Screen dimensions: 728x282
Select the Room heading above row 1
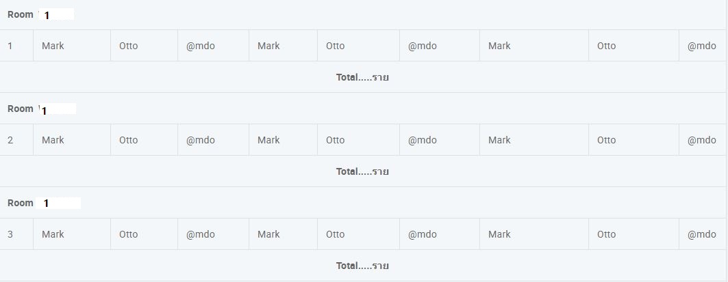coord(21,14)
